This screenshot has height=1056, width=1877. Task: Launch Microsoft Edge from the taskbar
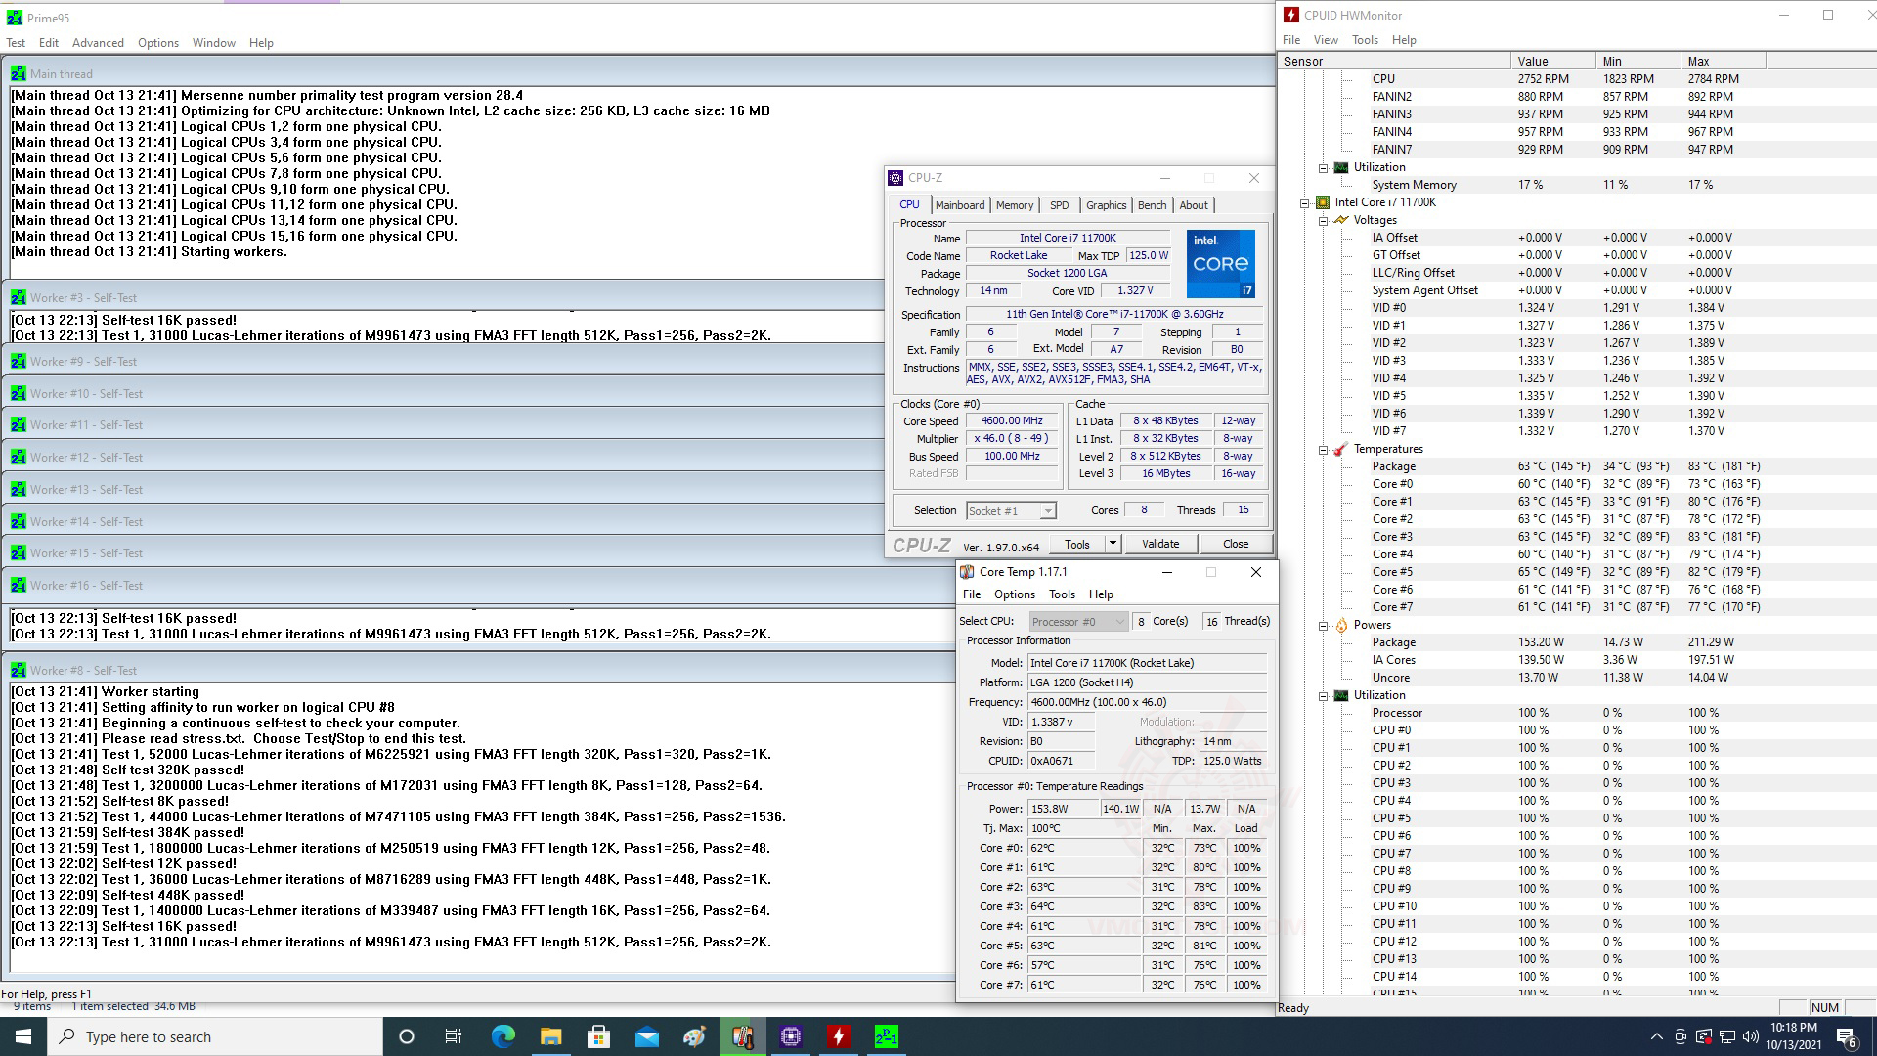coord(502,1036)
